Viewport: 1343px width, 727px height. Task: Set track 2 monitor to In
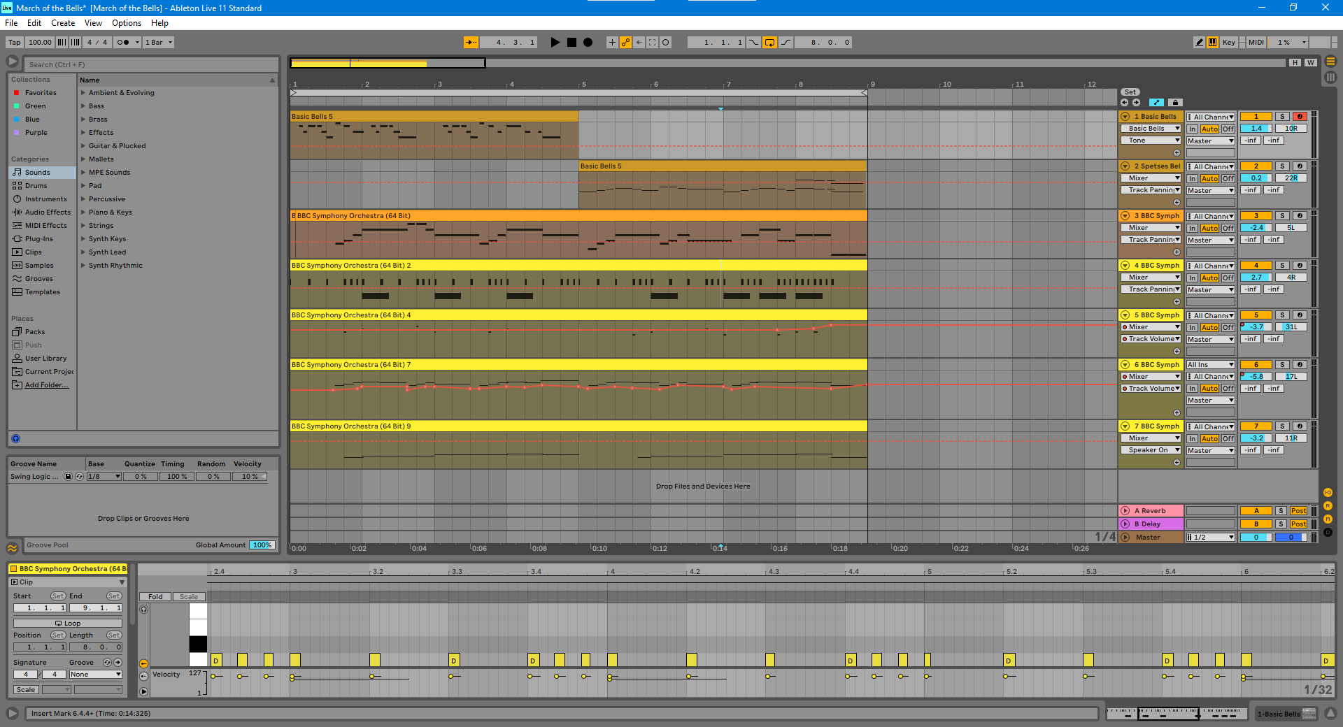[1192, 179]
